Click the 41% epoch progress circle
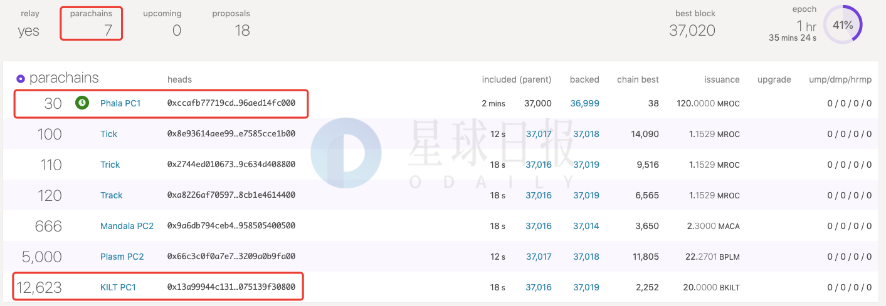The image size is (886, 306). pos(842,25)
